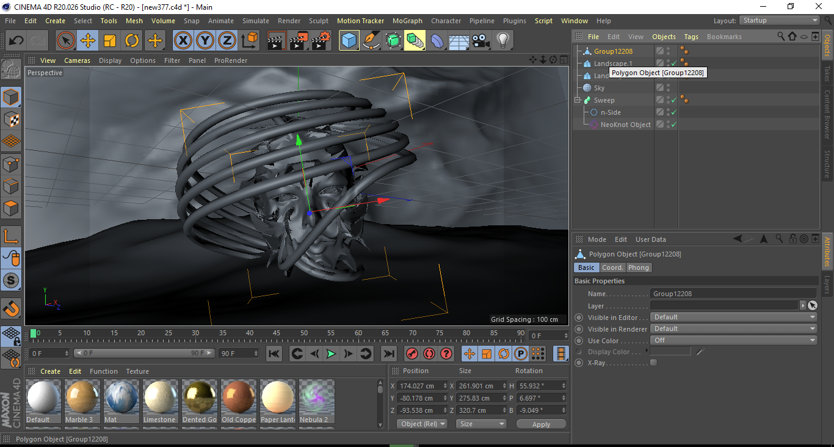This screenshot has height=447, width=834.
Task: Switch to Polygons mode
Action: coord(11,208)
